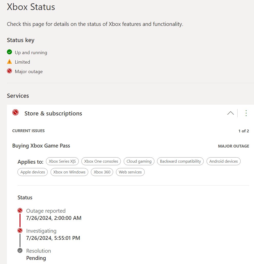The width and height of the screenshot is (254, 264).
Task: Click the MAJOR OUTAGE status label
Action: pyautogui.click(x=233, y=146)
